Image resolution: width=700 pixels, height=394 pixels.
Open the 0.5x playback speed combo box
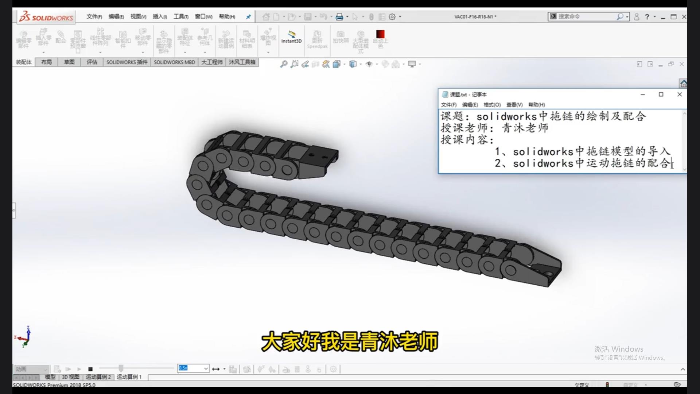pyautogui.click(x=193, y=368)
